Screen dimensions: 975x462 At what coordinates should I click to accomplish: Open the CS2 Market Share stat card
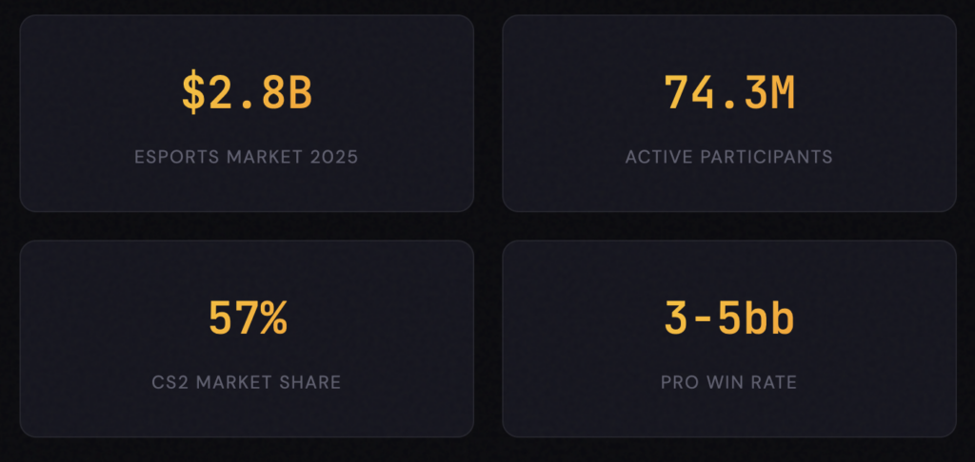(247, 414)
